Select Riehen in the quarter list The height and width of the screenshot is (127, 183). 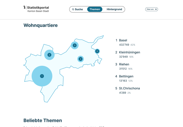click(x=124, y=64)
